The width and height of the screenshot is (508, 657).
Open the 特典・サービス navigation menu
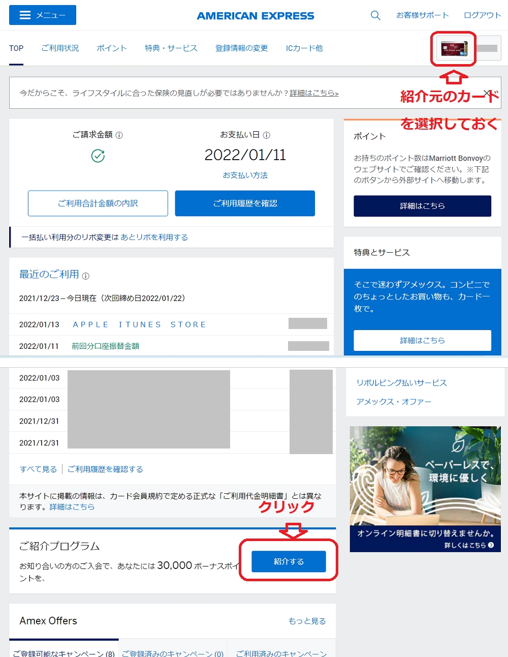(x=171, y=48)
